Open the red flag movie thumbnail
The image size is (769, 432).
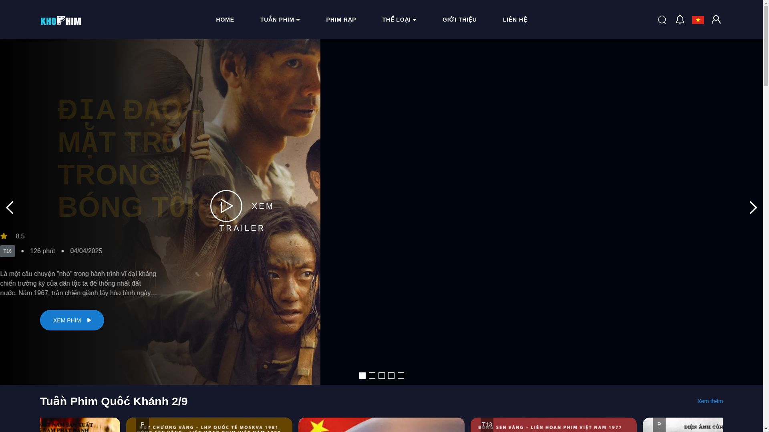[381, 425]
